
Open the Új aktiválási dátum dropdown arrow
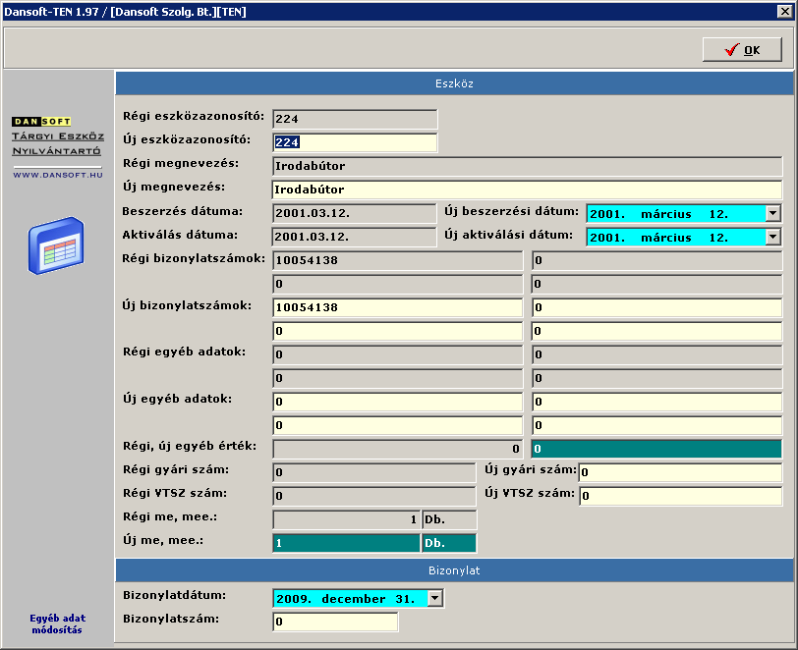pos(773,237)
